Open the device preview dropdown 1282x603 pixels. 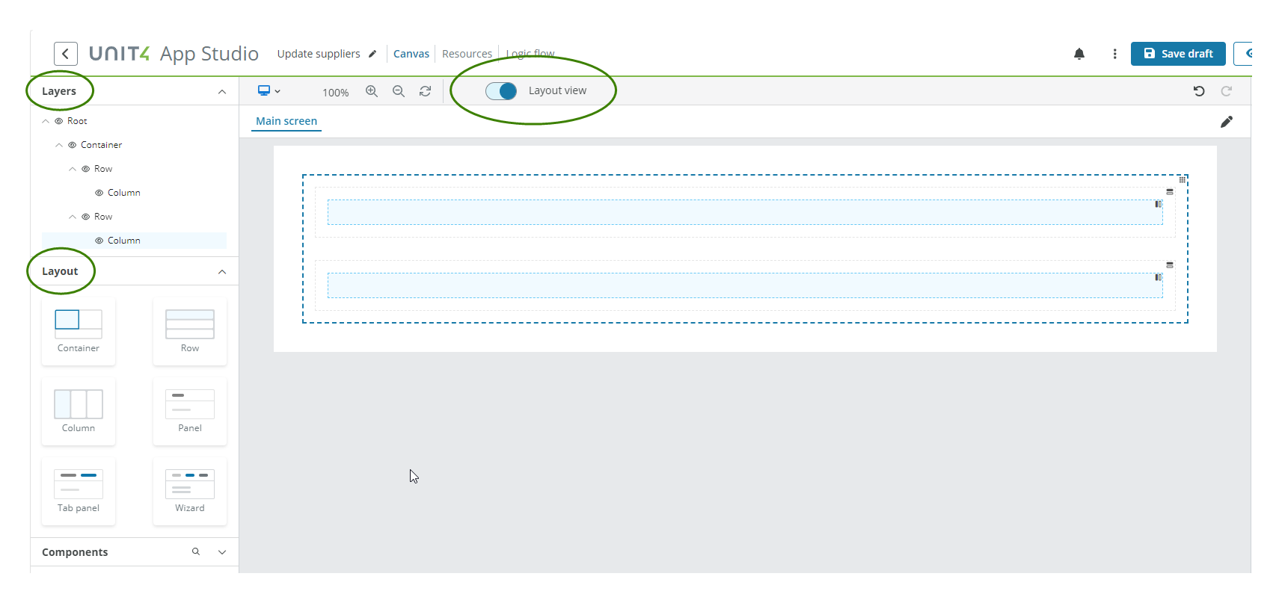click(269, 91)
